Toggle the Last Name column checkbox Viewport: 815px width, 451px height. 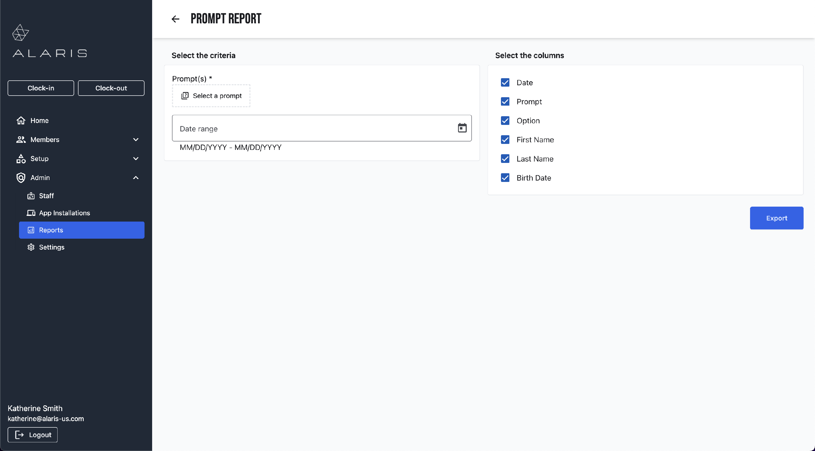point(505,159)
